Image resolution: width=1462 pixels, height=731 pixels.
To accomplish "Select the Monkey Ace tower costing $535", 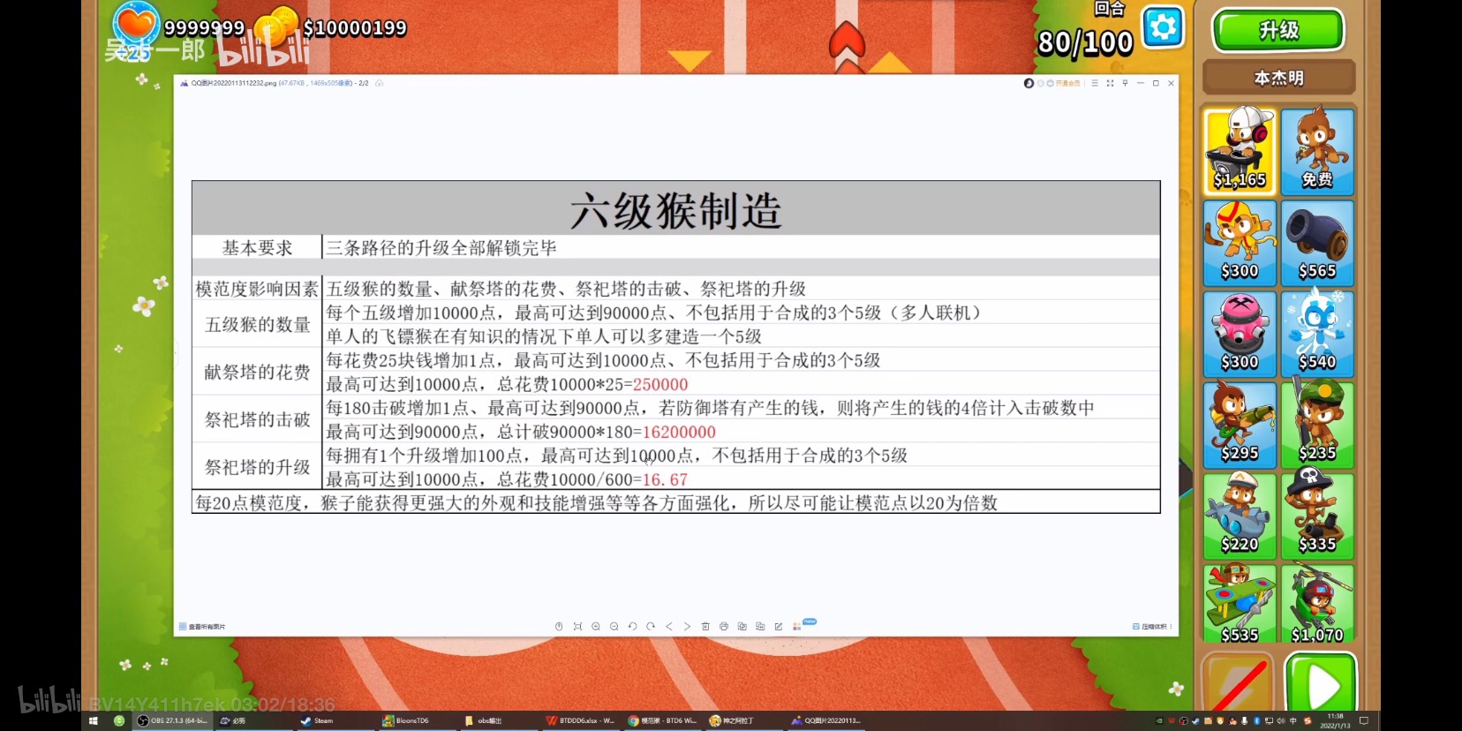I will 1240,604.
